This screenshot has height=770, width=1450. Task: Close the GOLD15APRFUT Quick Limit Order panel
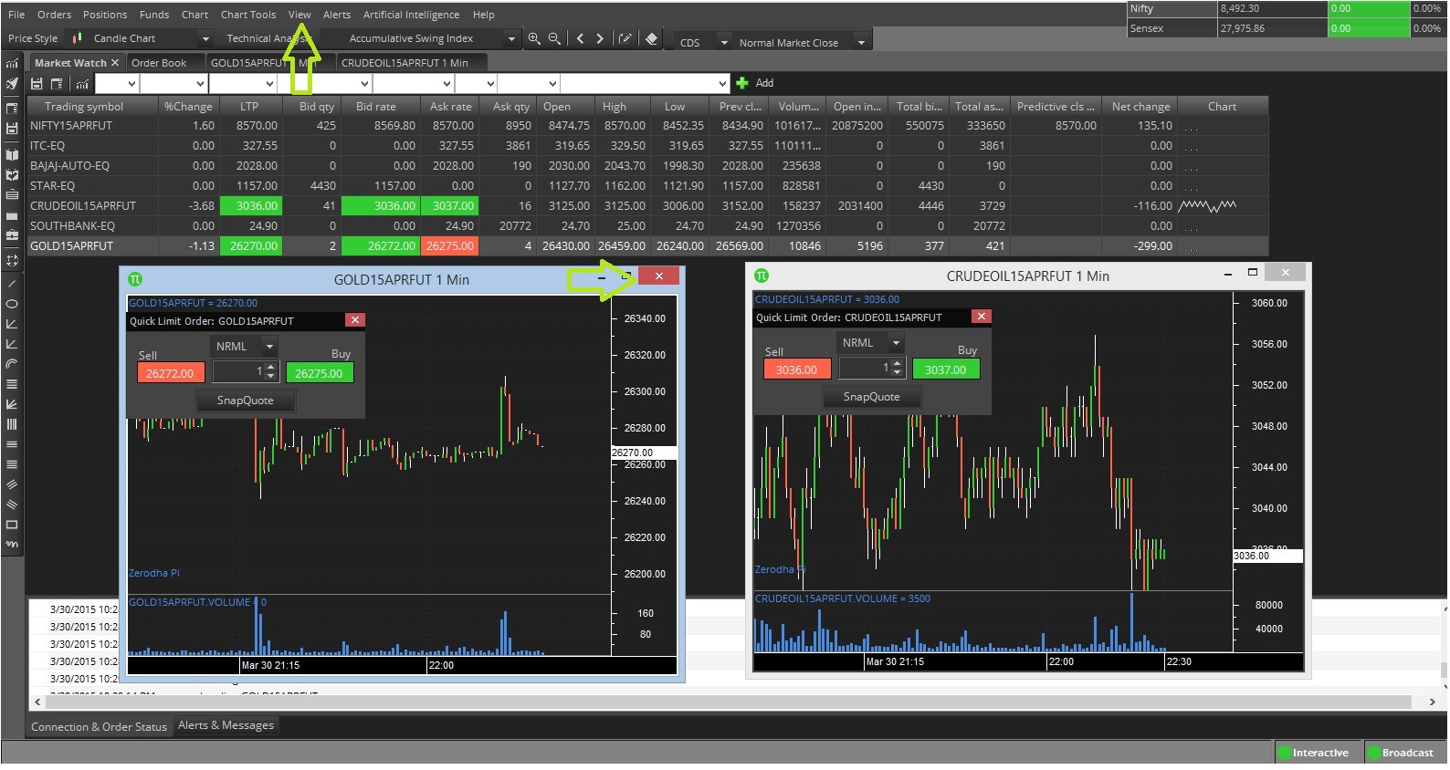point(355,320)
